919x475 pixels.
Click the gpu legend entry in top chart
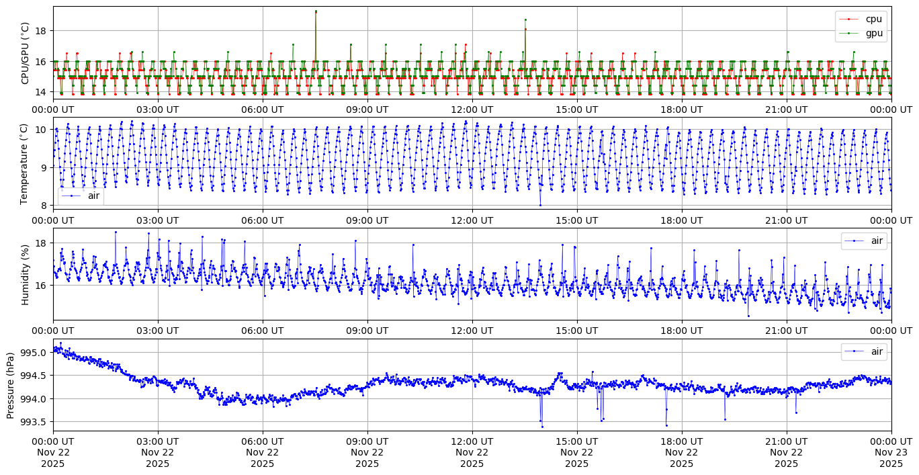873,33
